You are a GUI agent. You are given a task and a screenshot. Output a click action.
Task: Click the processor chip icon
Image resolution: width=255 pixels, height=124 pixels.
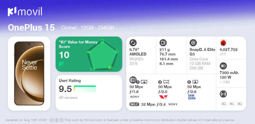pos(193,43)
